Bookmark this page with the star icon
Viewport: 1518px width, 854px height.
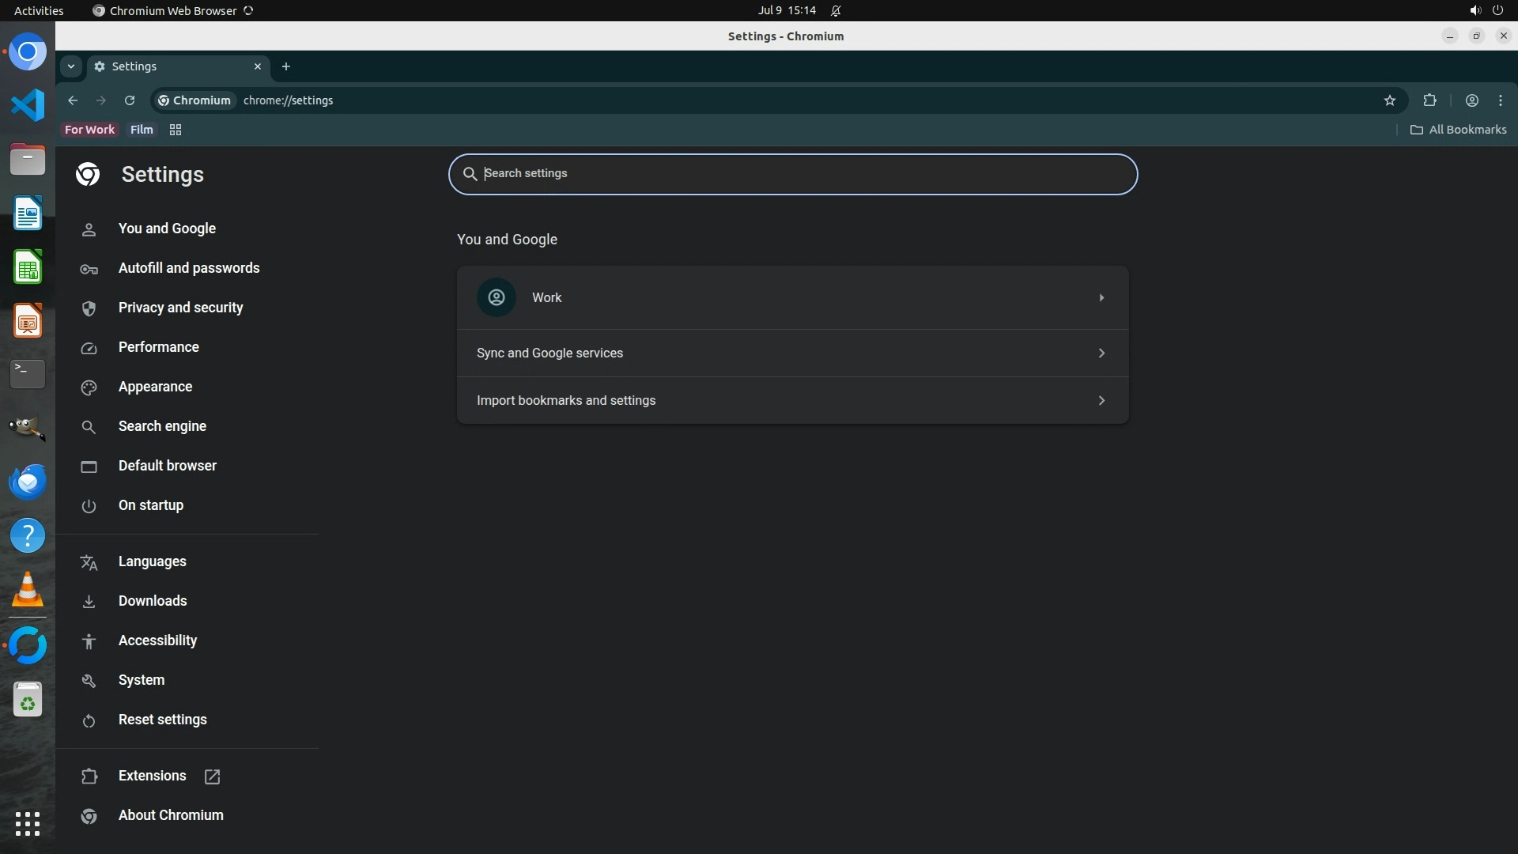(1390, 100)
